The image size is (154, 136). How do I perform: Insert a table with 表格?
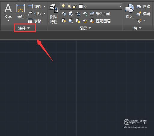(35, 21)
